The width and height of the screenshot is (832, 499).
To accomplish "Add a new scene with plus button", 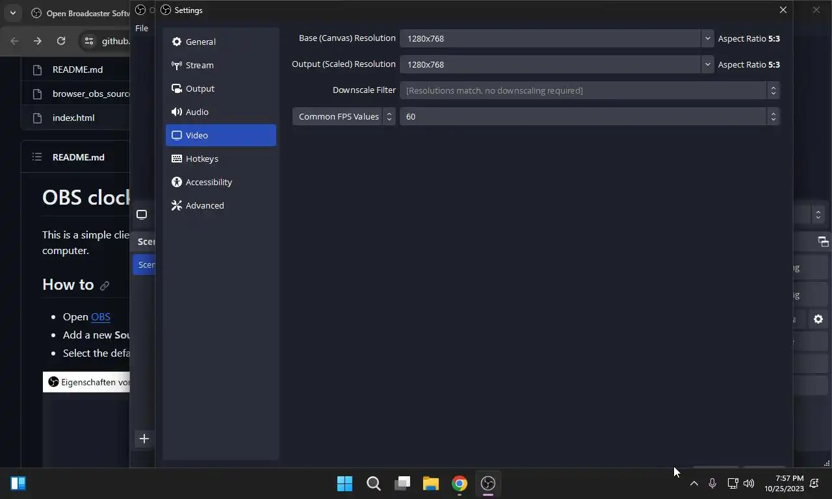I will [144, 439].
